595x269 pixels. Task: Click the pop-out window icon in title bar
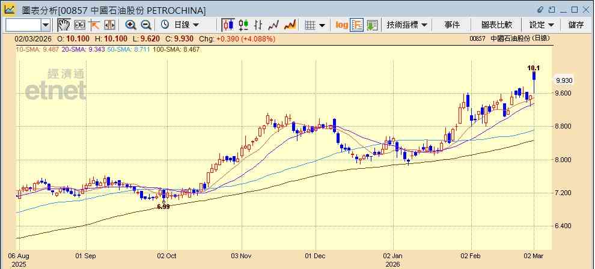tap(552, 10)
